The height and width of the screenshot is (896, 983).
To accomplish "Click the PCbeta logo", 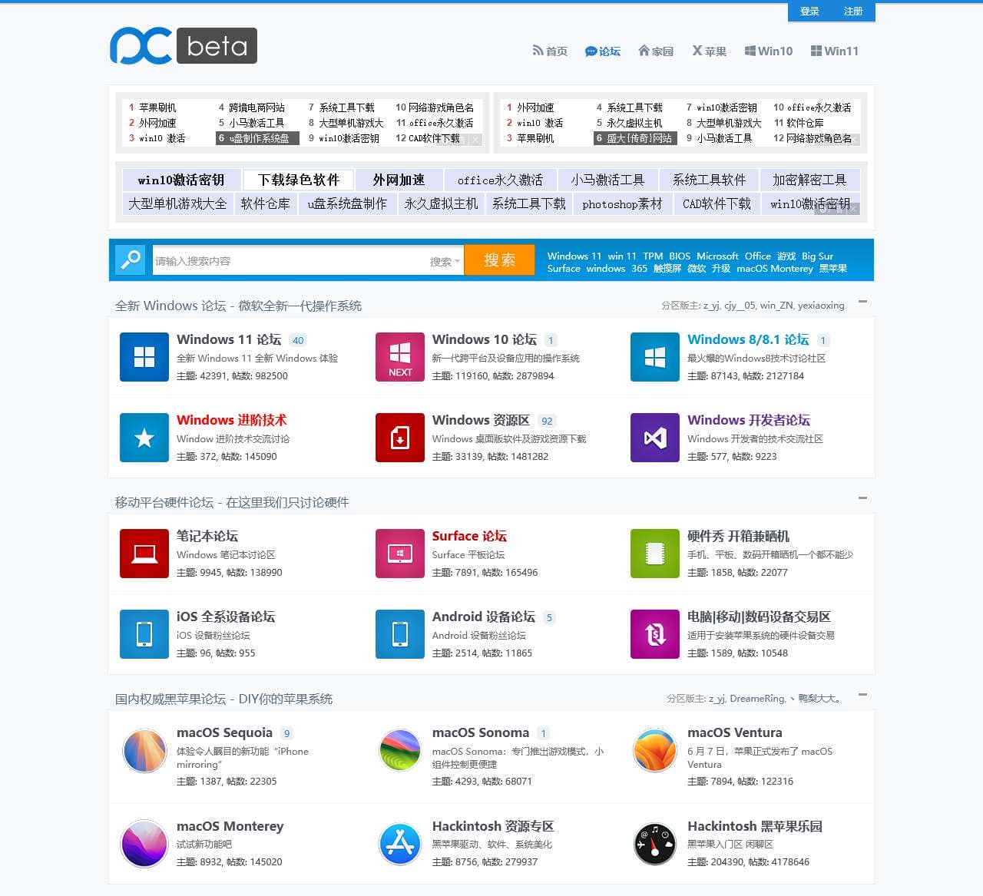I will coord(184,46).
